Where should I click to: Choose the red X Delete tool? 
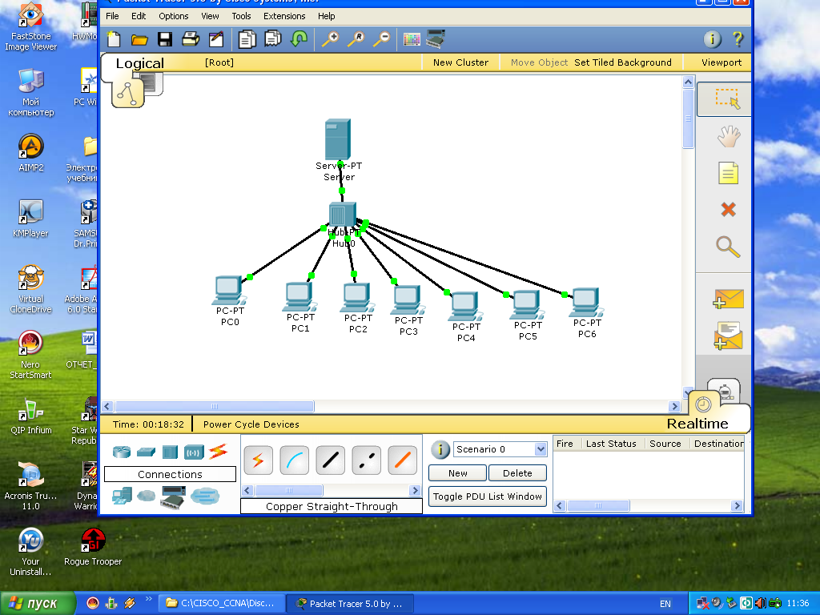click(728, 210)
